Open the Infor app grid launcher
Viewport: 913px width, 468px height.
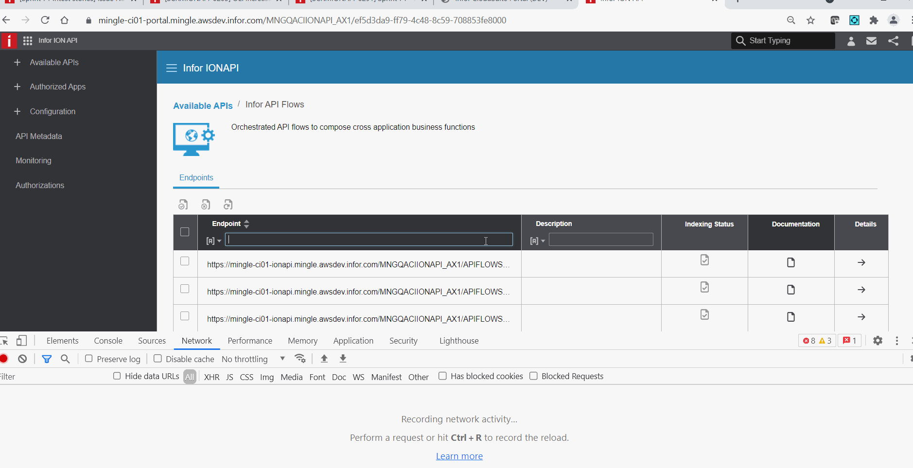tap(28, 41)
